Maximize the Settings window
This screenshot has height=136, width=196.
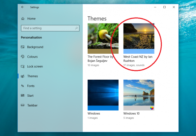pyautogui.click(x=165, y=7)
